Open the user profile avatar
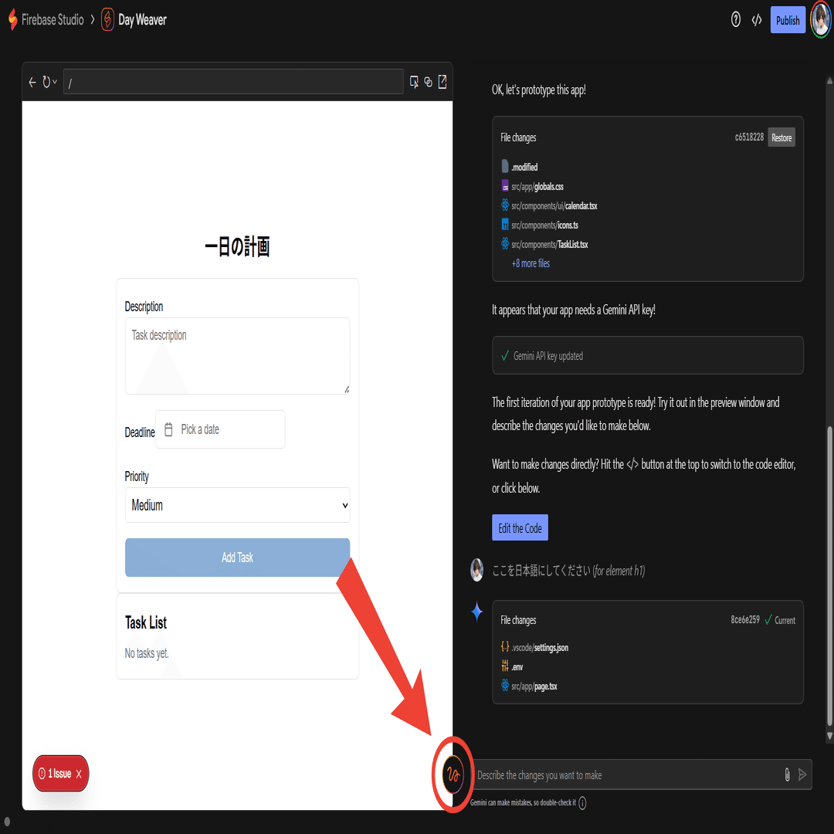 821,19
